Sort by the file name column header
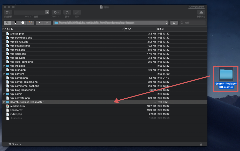 point(8,29)
